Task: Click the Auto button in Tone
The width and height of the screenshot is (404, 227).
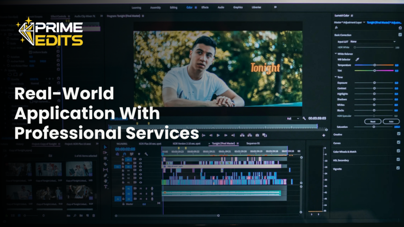Action: pyautogui.click(x=391, y=121)
